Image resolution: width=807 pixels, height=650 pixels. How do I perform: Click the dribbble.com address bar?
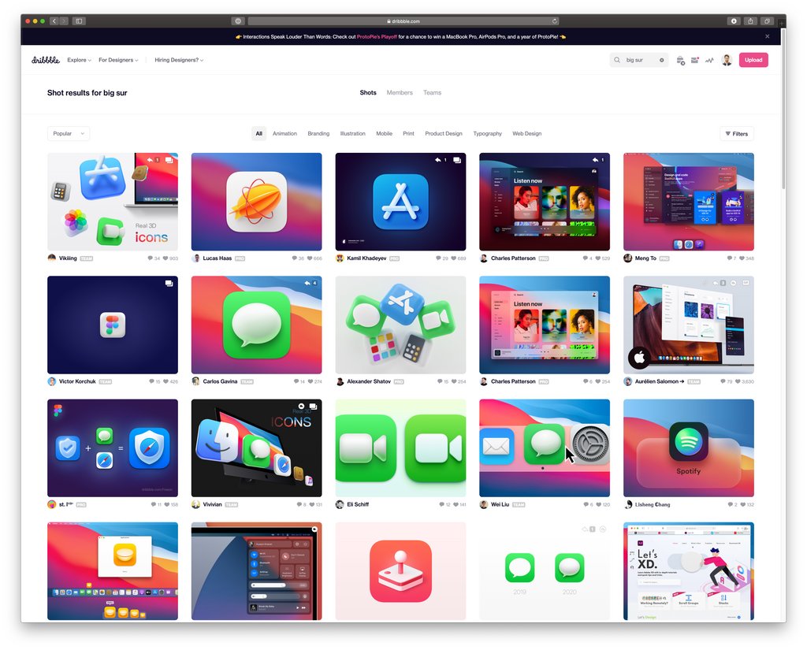click(403, 21)
